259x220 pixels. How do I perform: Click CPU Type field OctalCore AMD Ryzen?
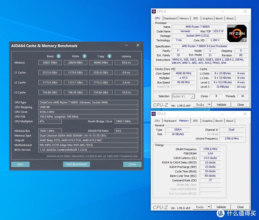(88, 102)
